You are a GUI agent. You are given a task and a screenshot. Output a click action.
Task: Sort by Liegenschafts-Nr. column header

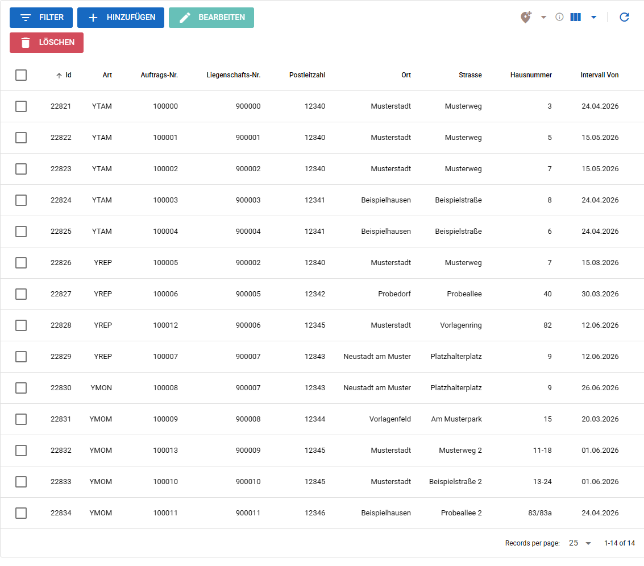click(x=233, y=75)
